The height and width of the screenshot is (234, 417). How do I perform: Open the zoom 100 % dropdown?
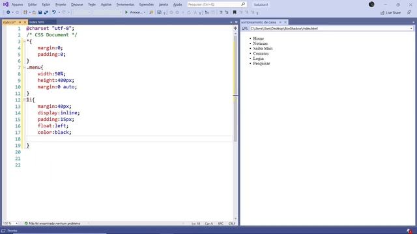point(16,224)
